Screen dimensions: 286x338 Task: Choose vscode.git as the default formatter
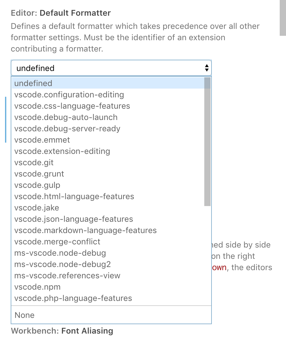(34, 162)
